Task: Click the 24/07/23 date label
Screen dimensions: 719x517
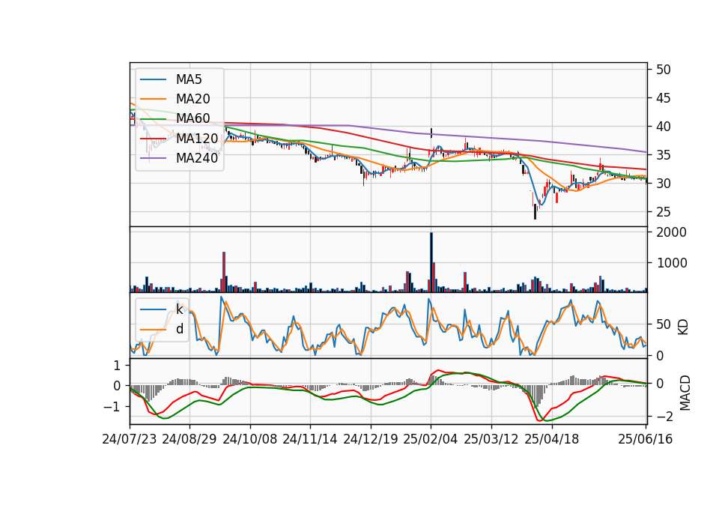Action: point(130,439)
